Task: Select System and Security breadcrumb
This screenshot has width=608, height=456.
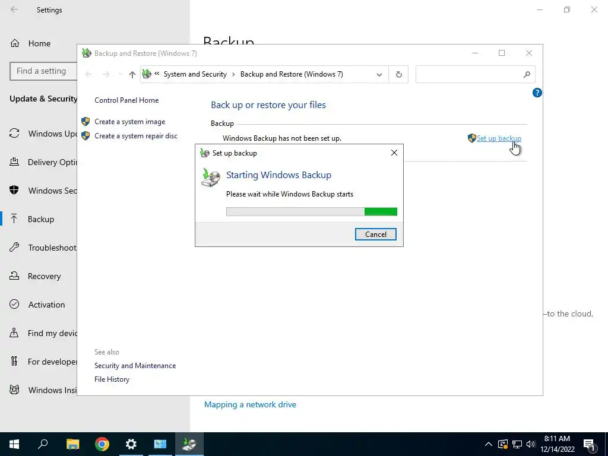Action: 195,74
